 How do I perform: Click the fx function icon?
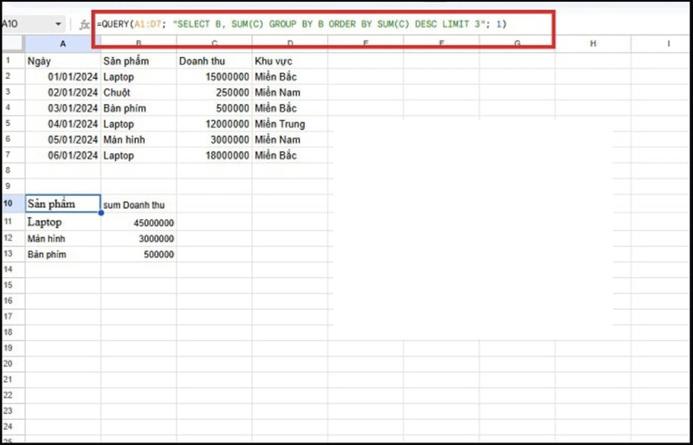coord(84,24)
